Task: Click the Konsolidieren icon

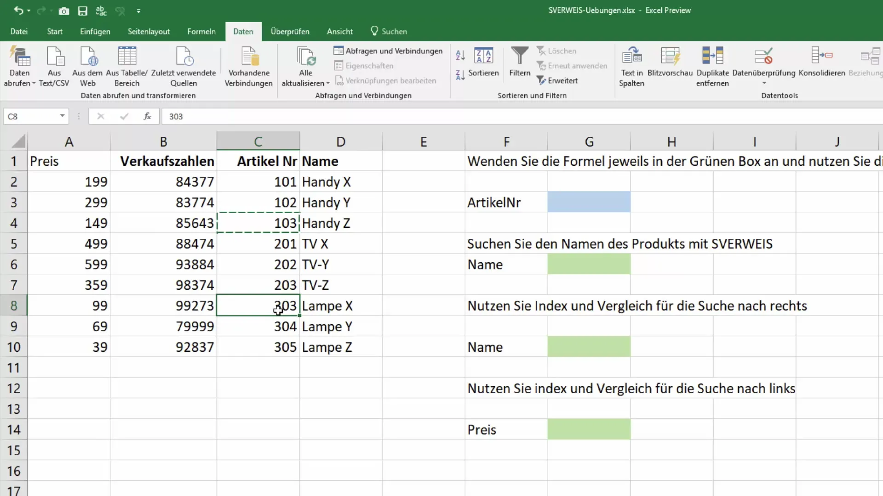Action: tap(822, 62)
